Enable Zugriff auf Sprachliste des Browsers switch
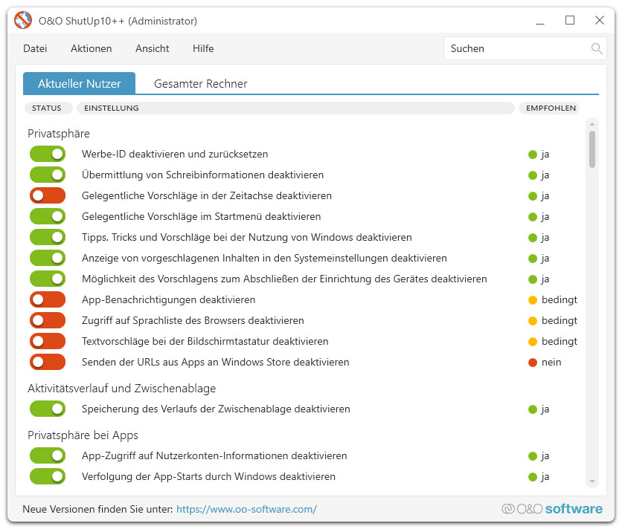 tap(48, 320)
